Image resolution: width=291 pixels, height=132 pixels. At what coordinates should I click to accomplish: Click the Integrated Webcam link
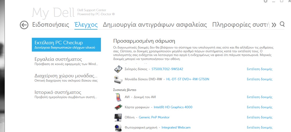(176, 127)
